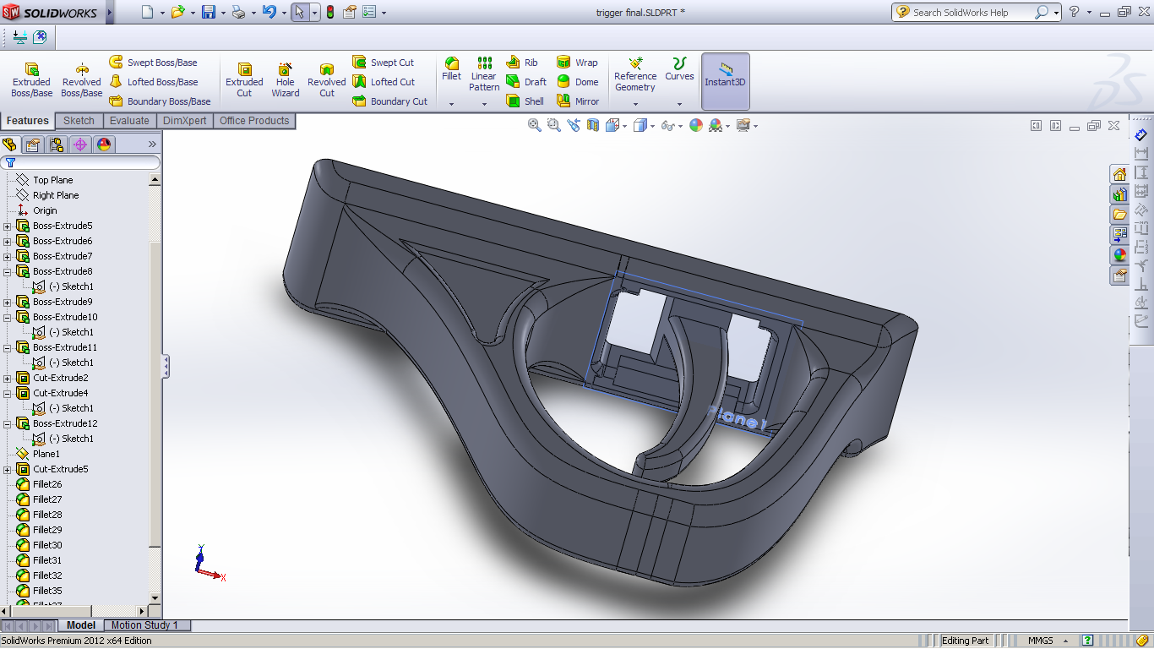Collapse Boss-Extrude8 in feature tree
This screenshot has width=1154, height=649.
click(x=8, y=271)
